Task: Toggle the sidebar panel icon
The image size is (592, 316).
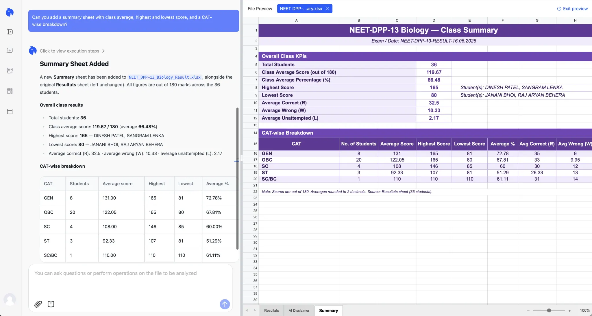Action: pyautogui.click(x=10, y=32)
